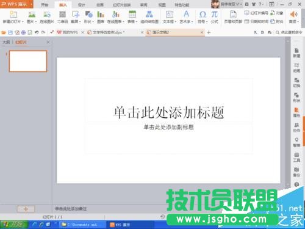Image resolution: width=305 pixels, height=229 pixels.
Task: Click the title placeholder 单击此处添加标题
Action: (x=168, y=112)
